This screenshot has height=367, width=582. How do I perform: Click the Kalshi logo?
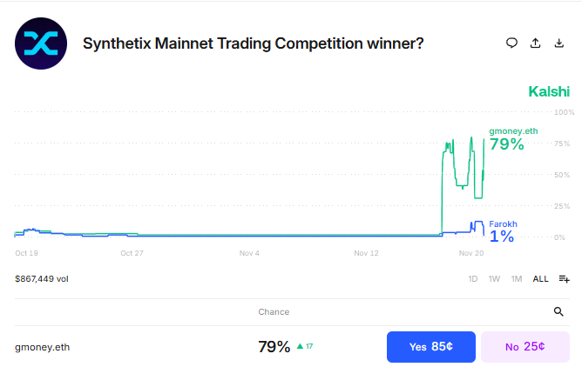click(549, 91)
